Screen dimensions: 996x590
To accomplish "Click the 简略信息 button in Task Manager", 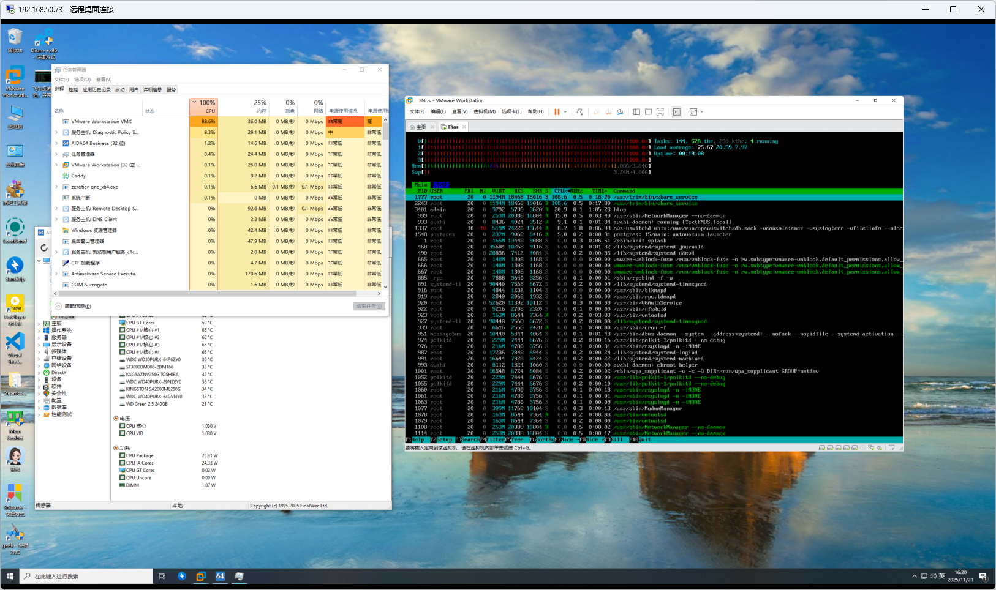I will [74, 306].
